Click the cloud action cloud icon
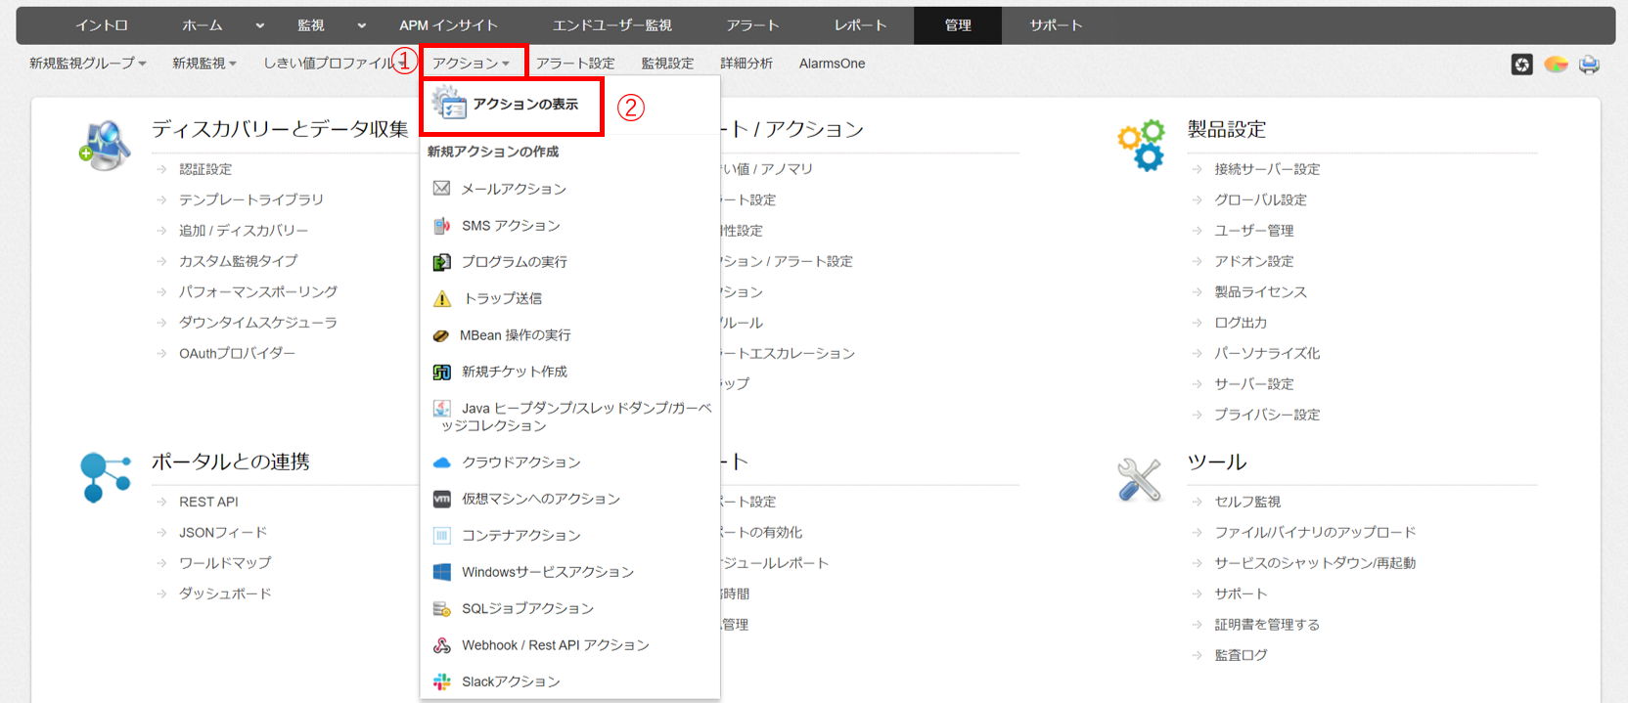The height and width of the screenshot is (703, 1628). (441, 462)
